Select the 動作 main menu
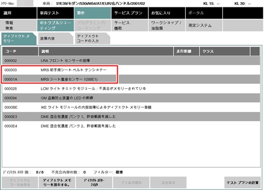264x190 pixels. tap(92, 13)
